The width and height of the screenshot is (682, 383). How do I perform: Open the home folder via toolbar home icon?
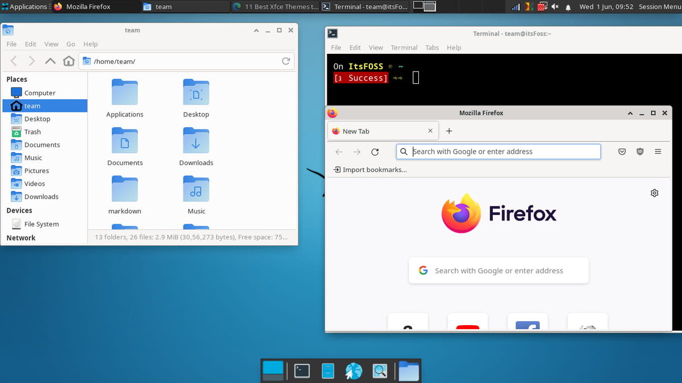click(x=69, y=61)
